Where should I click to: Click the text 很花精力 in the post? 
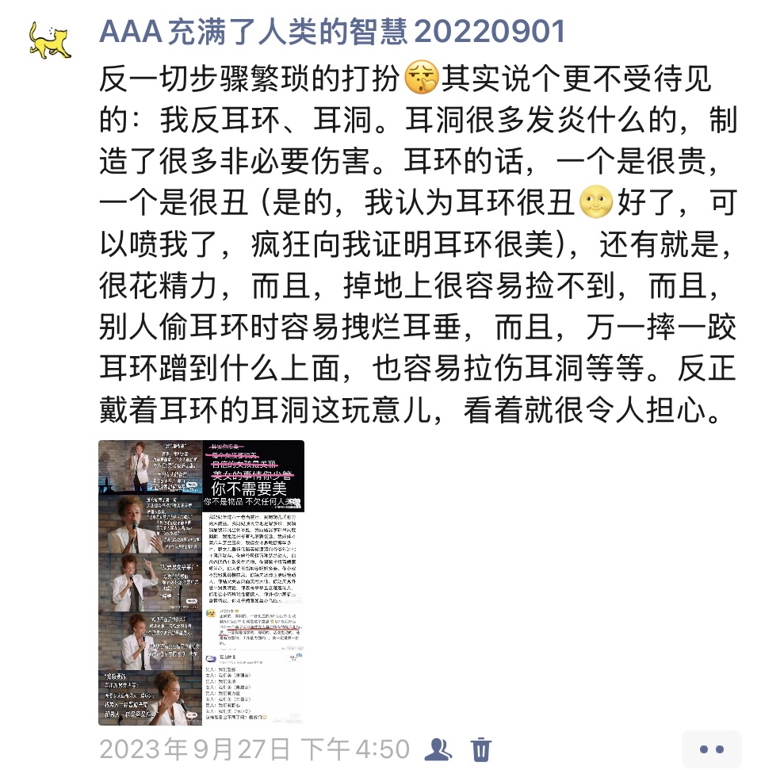pyautogui.click(x=158, y=285)
